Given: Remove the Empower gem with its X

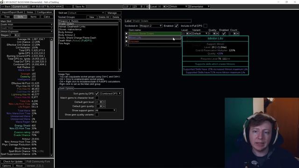Looking at the screenshot, I should 126,41.
